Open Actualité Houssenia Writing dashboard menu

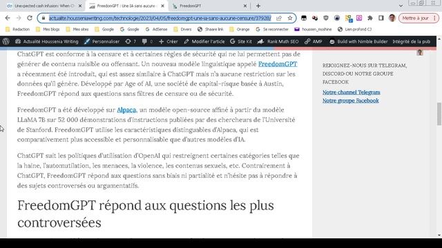(x=46, y=41)
